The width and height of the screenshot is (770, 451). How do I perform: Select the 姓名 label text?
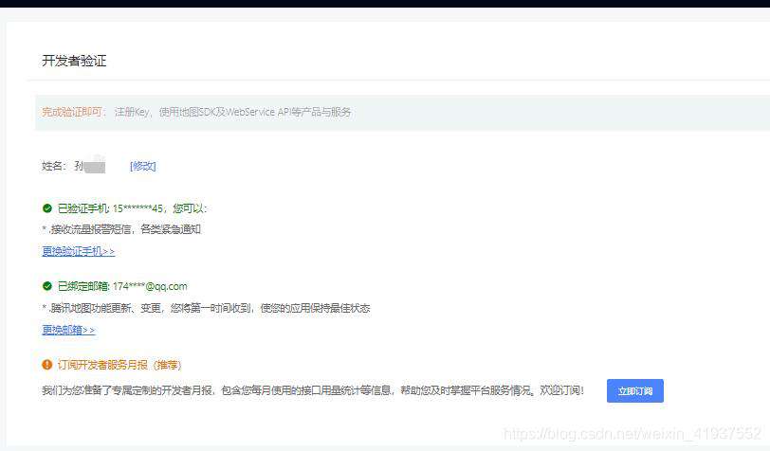[52, 166]
